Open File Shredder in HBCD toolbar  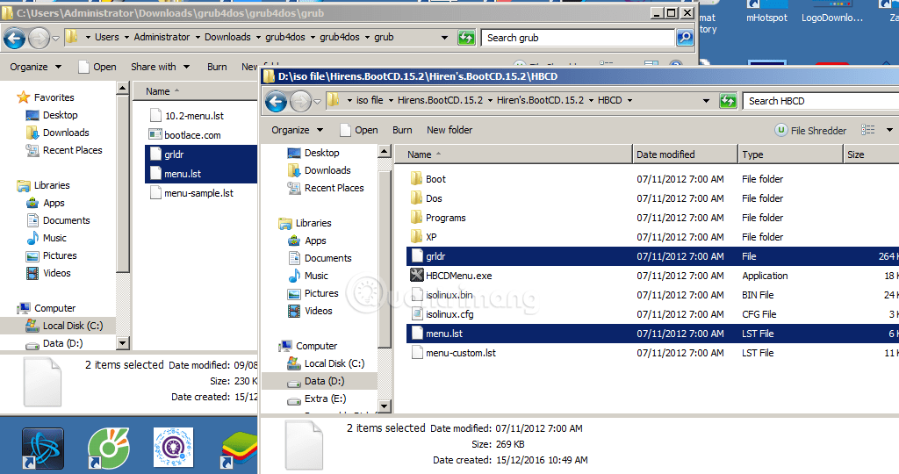810,130
